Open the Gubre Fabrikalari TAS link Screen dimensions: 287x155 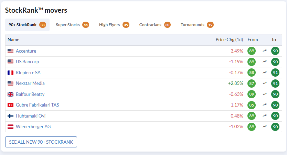click(38, 105)
